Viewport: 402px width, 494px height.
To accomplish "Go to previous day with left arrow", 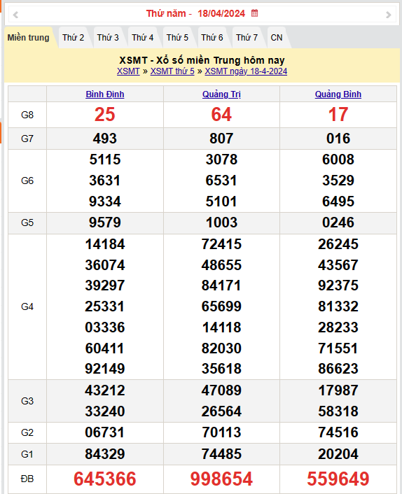I will [15, 15].
